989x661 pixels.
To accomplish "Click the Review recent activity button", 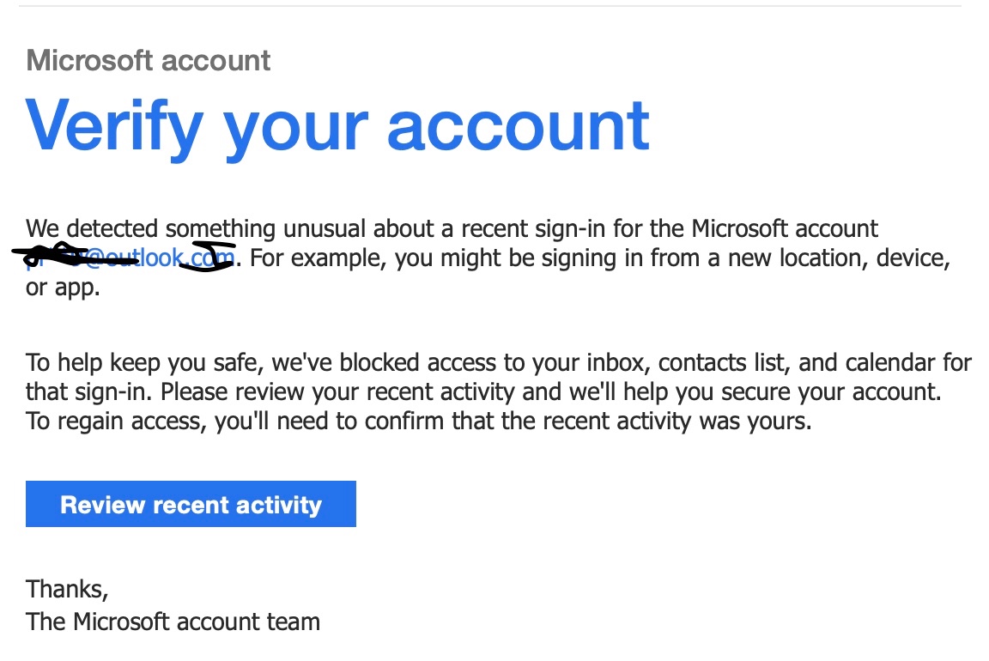I will (191, 504).
